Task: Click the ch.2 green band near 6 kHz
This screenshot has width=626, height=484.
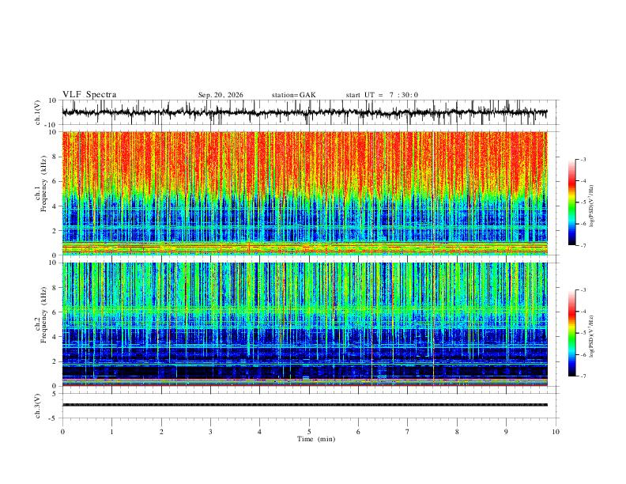Action: [x=304, y=309]
